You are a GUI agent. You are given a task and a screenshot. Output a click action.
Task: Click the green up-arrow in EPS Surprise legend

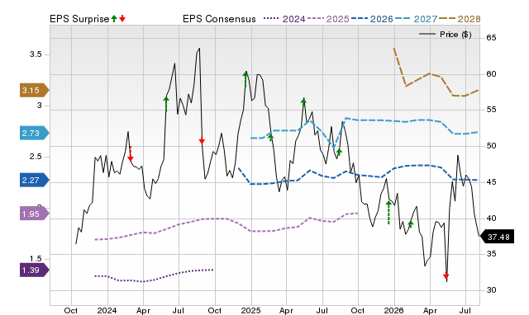[114, 18]
